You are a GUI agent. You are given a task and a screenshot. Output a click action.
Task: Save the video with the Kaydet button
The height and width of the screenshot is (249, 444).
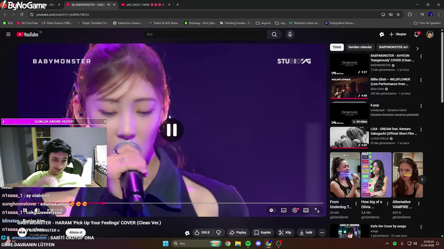[263, 232]
